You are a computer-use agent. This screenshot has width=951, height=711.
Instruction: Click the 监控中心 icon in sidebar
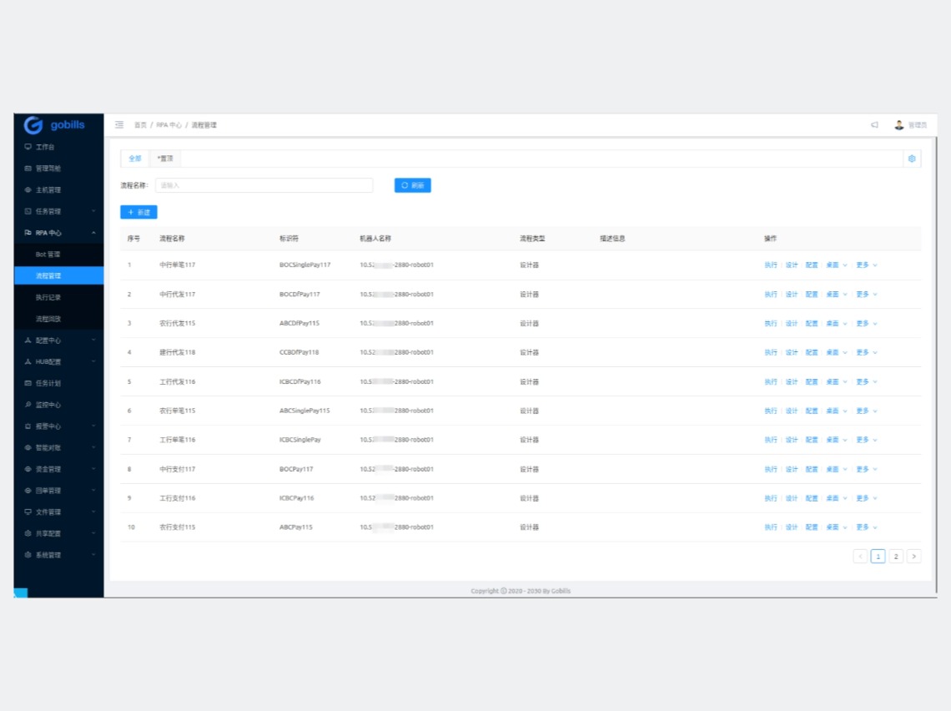point(28,405)
